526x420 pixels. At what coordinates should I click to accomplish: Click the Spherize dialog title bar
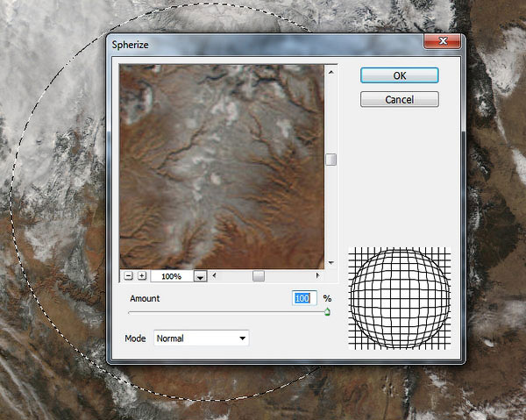coord(263,42)
